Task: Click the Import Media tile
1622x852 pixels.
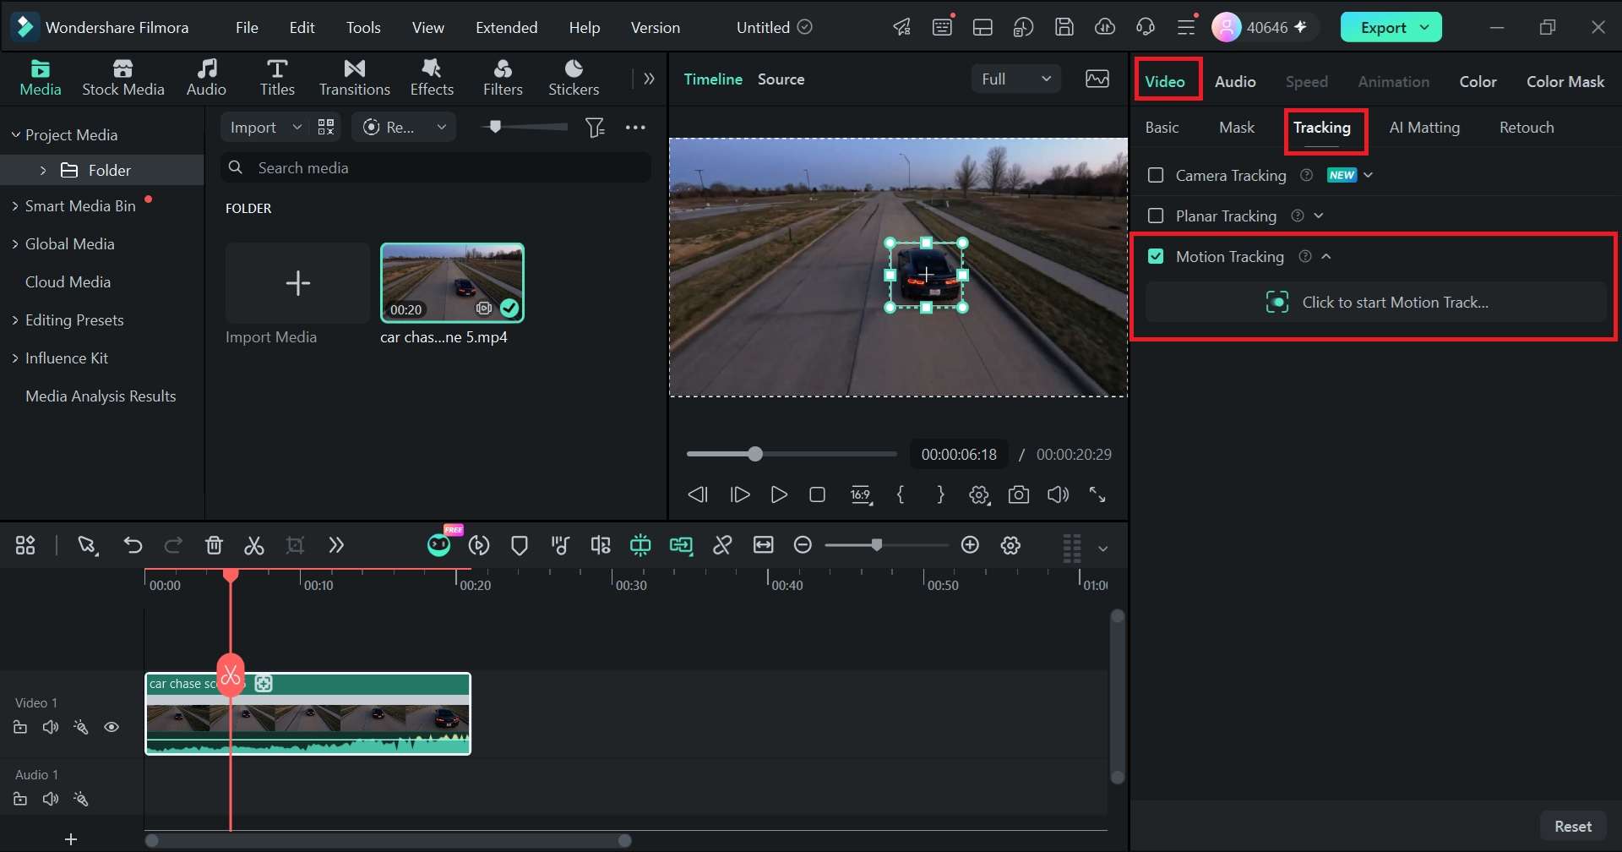Action: (297, 283)
